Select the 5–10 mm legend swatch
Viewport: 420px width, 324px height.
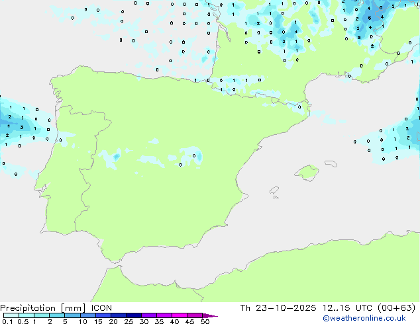pos(72,315)
